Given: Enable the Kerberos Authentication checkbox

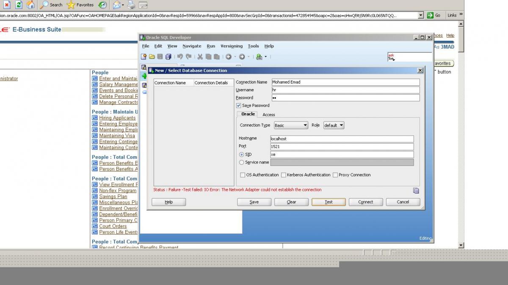Looking at the screenshot, I should (x=284, y=175).
